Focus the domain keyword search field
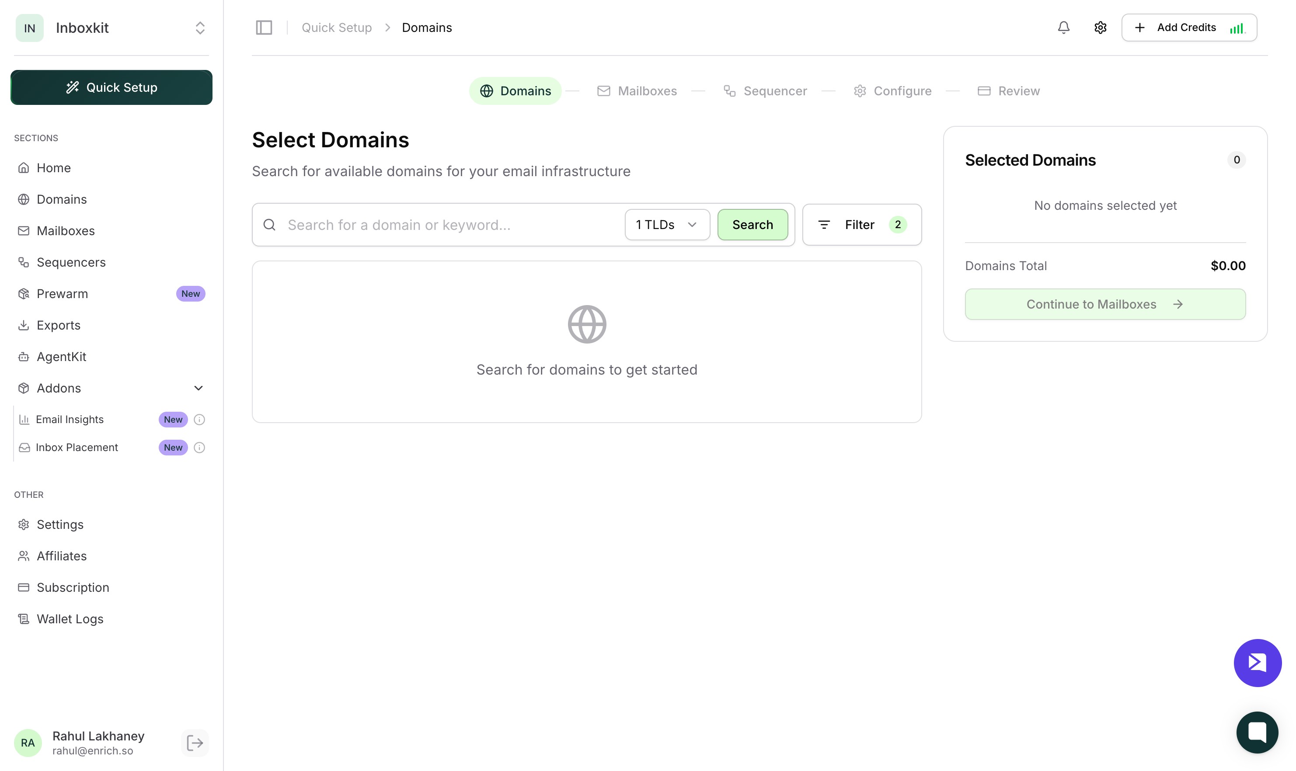This screenshot has height=771, width=1296. point(447,225)
